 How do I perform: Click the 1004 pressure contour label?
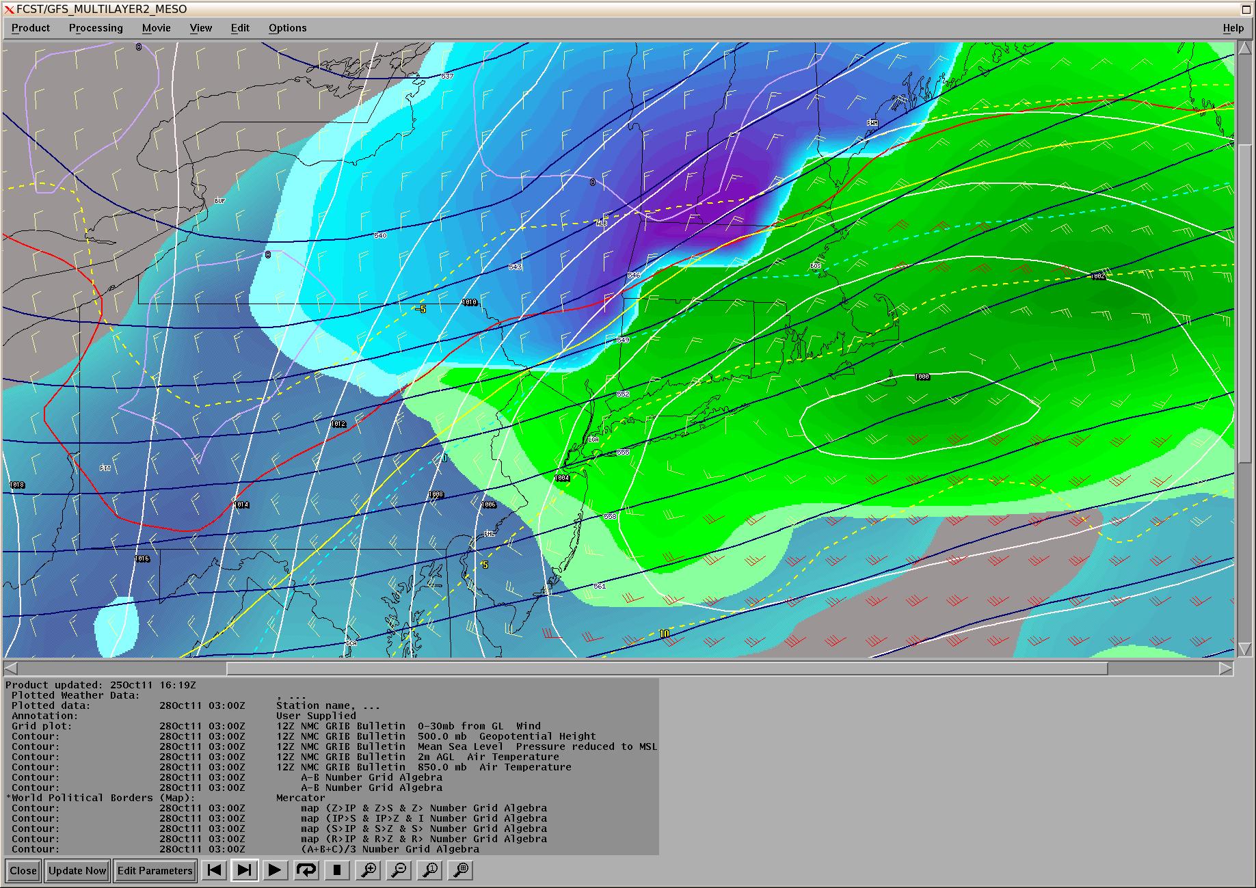[562, 478]
